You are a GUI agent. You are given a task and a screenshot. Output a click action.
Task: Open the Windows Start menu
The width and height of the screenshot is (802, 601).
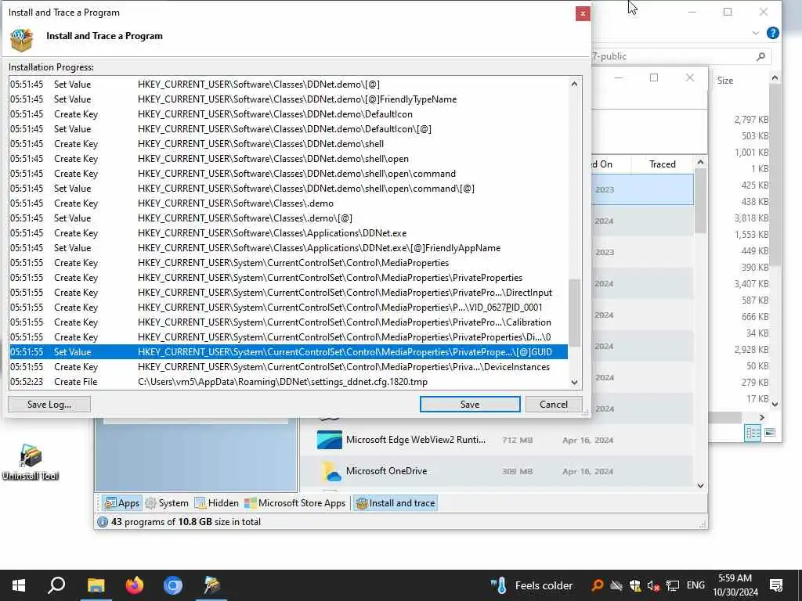pyautogui.click(x=19, y=585)
